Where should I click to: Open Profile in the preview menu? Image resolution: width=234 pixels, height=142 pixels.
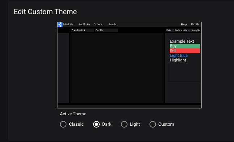pos(195,24)
